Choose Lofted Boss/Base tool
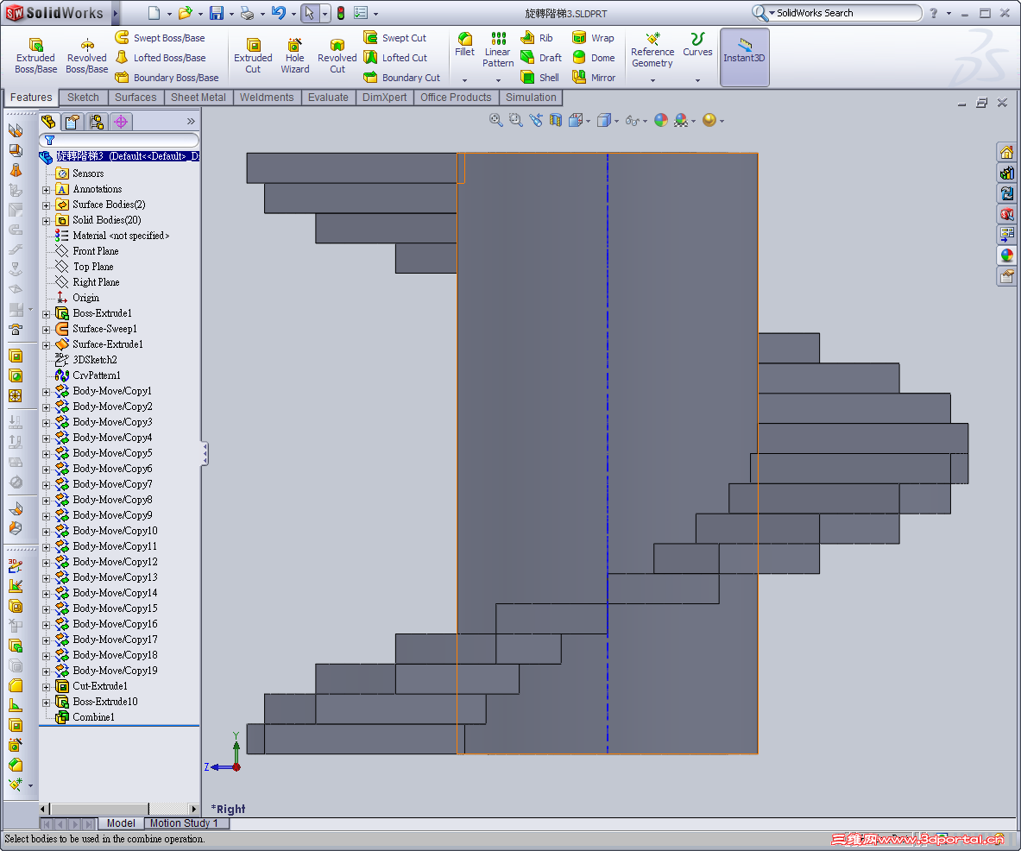The width and height of the screenshot is (1021, 851). click(161, 57)
